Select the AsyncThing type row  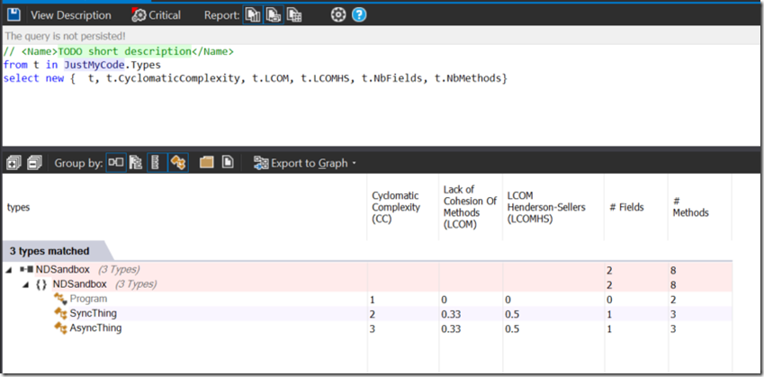tap(95, 328)
